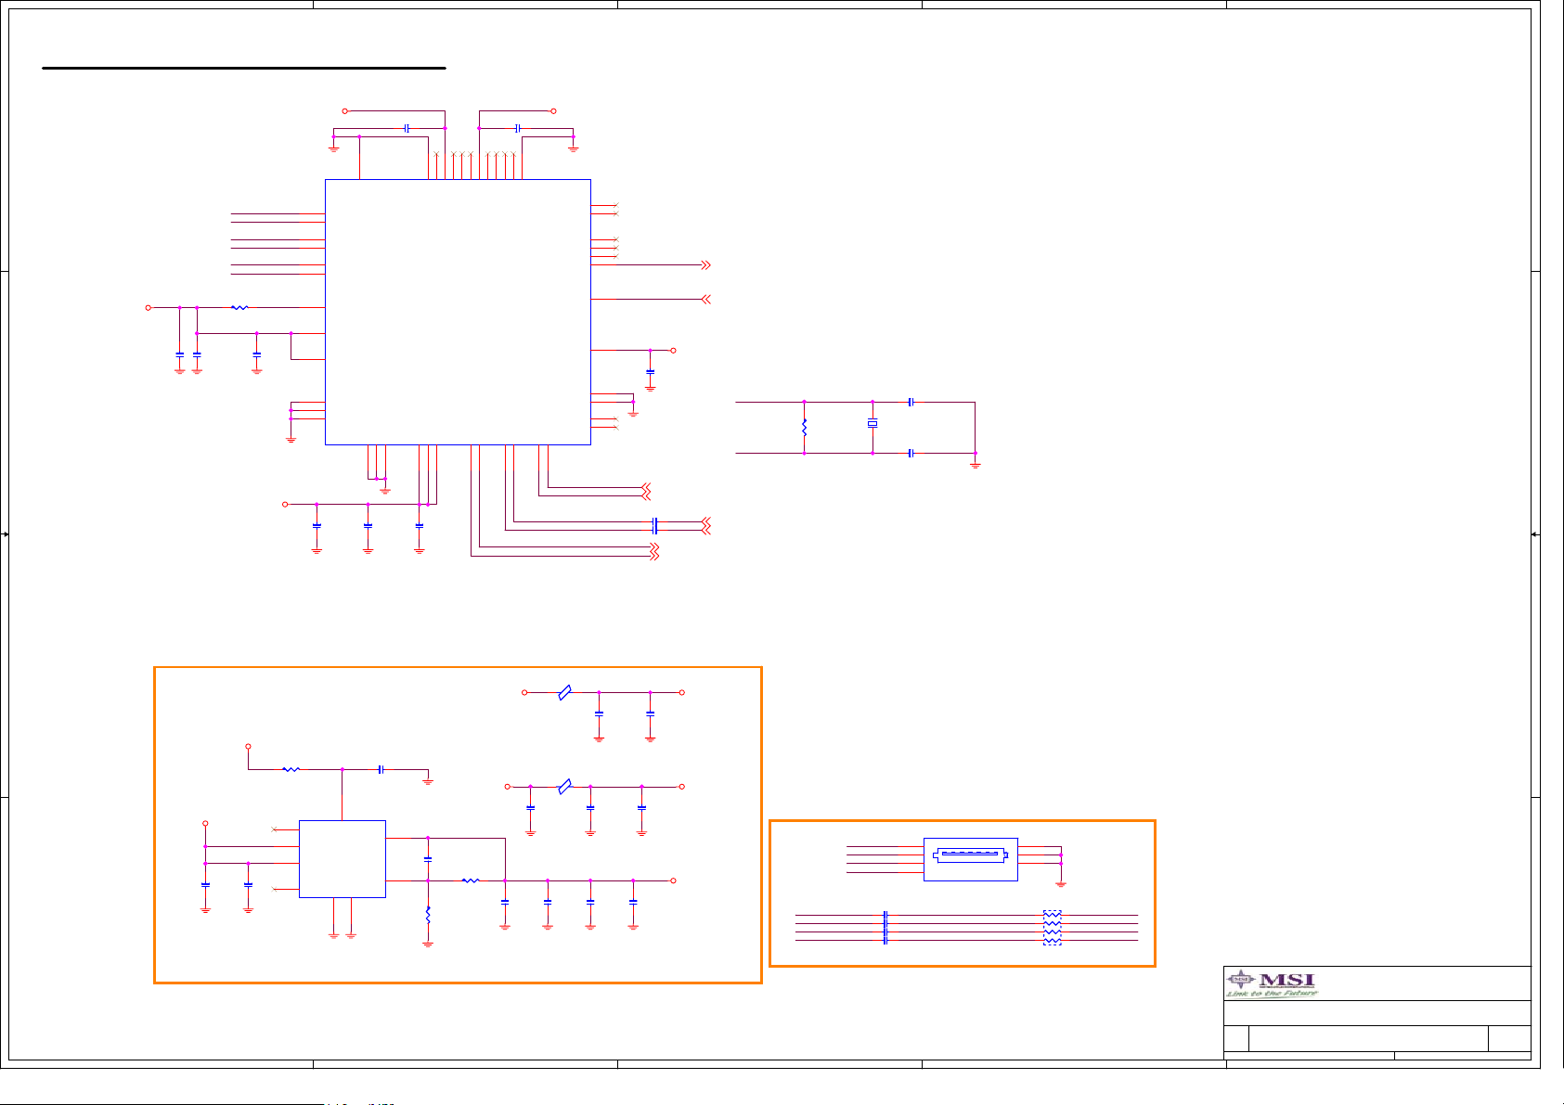This screenshot has width=1564, height=1105.
Task: Click the resistor feeding main IC's left side
Action: pos(239,307)
